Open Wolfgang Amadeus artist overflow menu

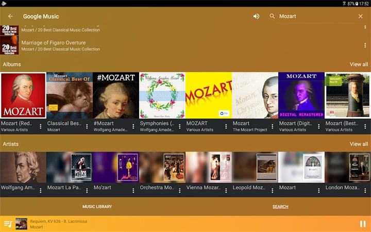[x=41, y=190]
